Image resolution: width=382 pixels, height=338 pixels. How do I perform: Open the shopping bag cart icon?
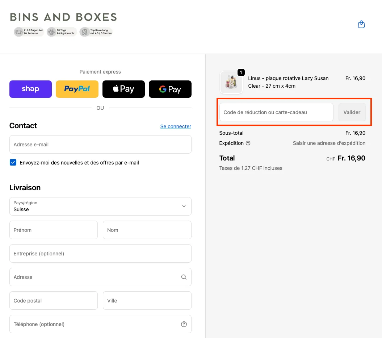click(361, 24)
